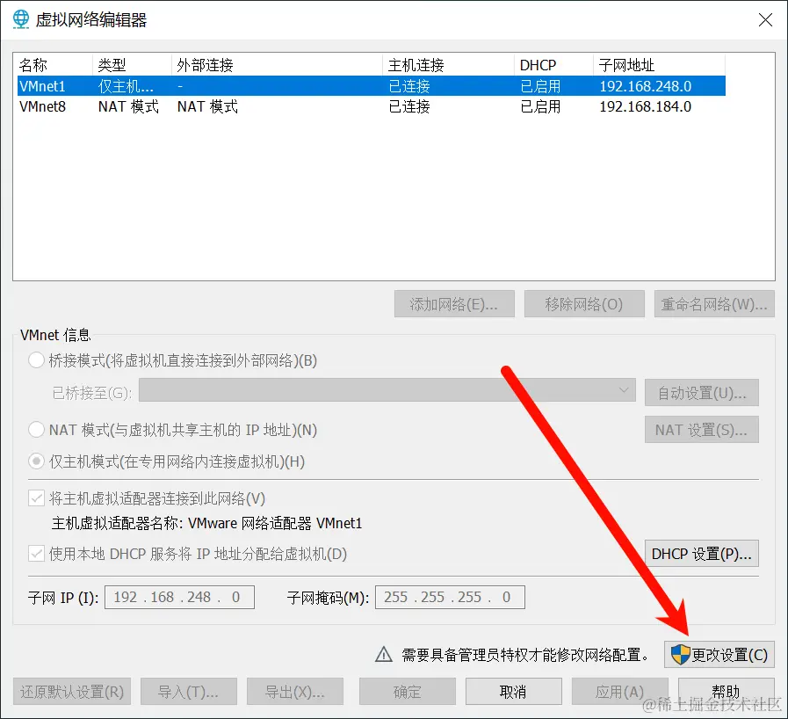This screenshot has width=788, height=719.
Task: Select the VMnet1 row
Action: click(x=372, y=86)
